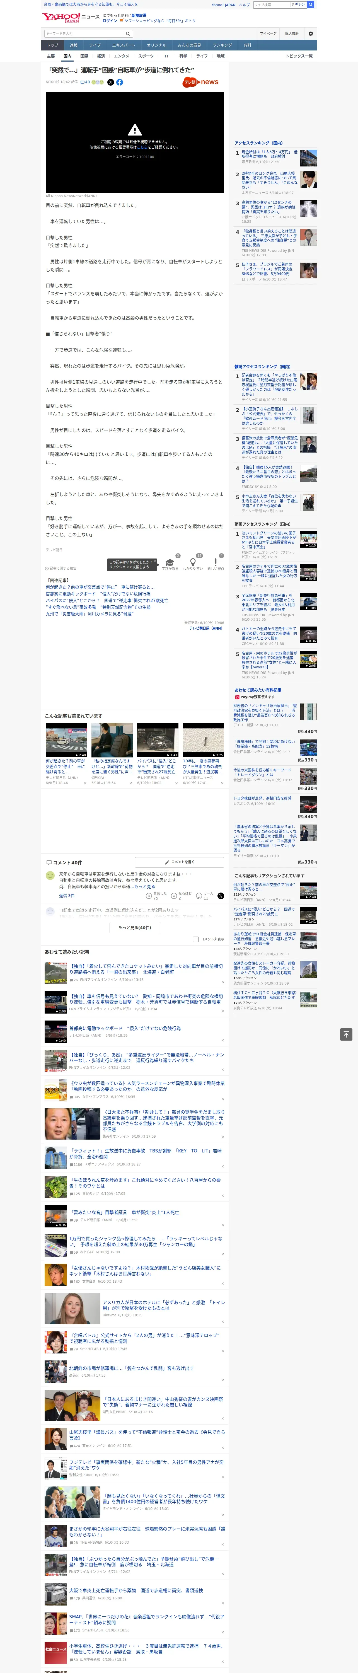Select the エキスパート navigation tab
This screenshot has width=358, height=1673.
pos(124,45)
